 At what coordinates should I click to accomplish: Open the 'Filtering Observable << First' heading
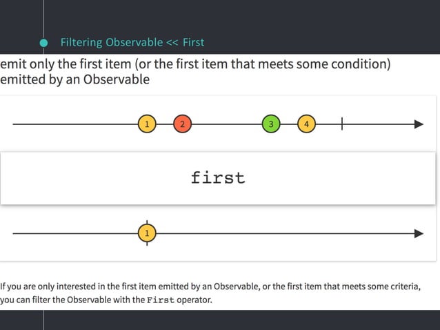[132, 42]
